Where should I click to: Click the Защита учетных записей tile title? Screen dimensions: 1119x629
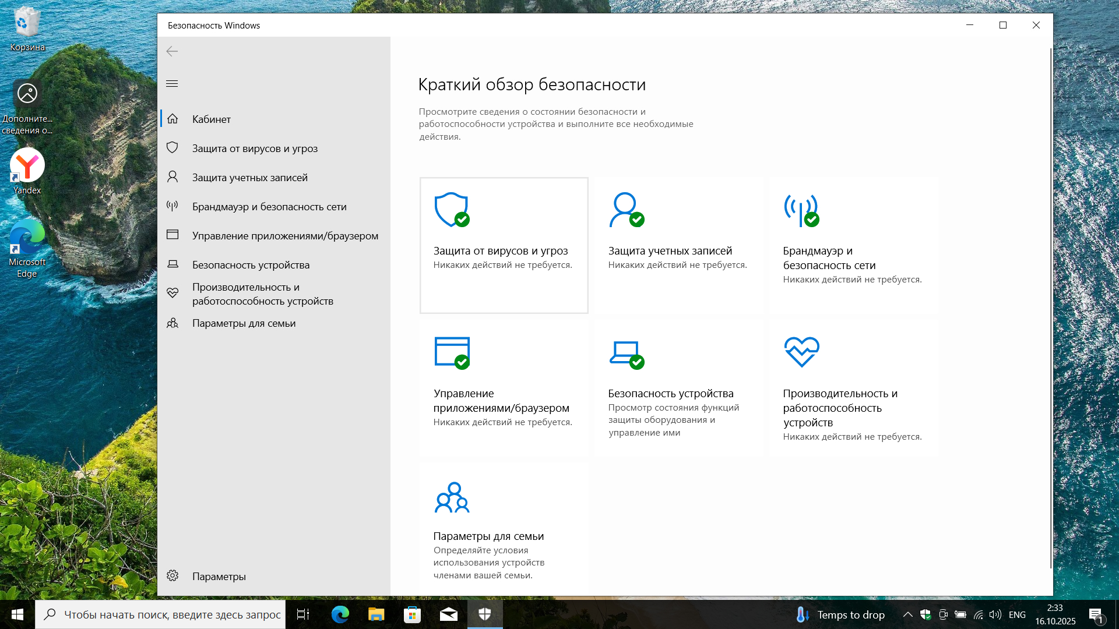coord(670,251)
